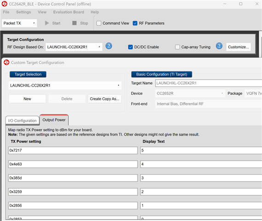Expand RF Design Based On dropdown
Image resolution: width=262 pixels, height=221 pixels.
coord(74,47)
